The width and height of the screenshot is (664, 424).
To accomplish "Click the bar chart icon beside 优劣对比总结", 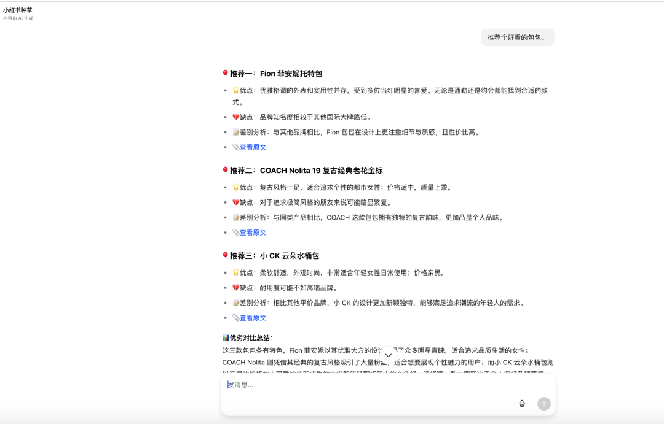I will pyautogui.click(x=226, y=337).
